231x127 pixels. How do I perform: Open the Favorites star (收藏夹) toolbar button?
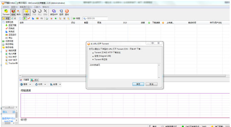[x=26, y=13]
